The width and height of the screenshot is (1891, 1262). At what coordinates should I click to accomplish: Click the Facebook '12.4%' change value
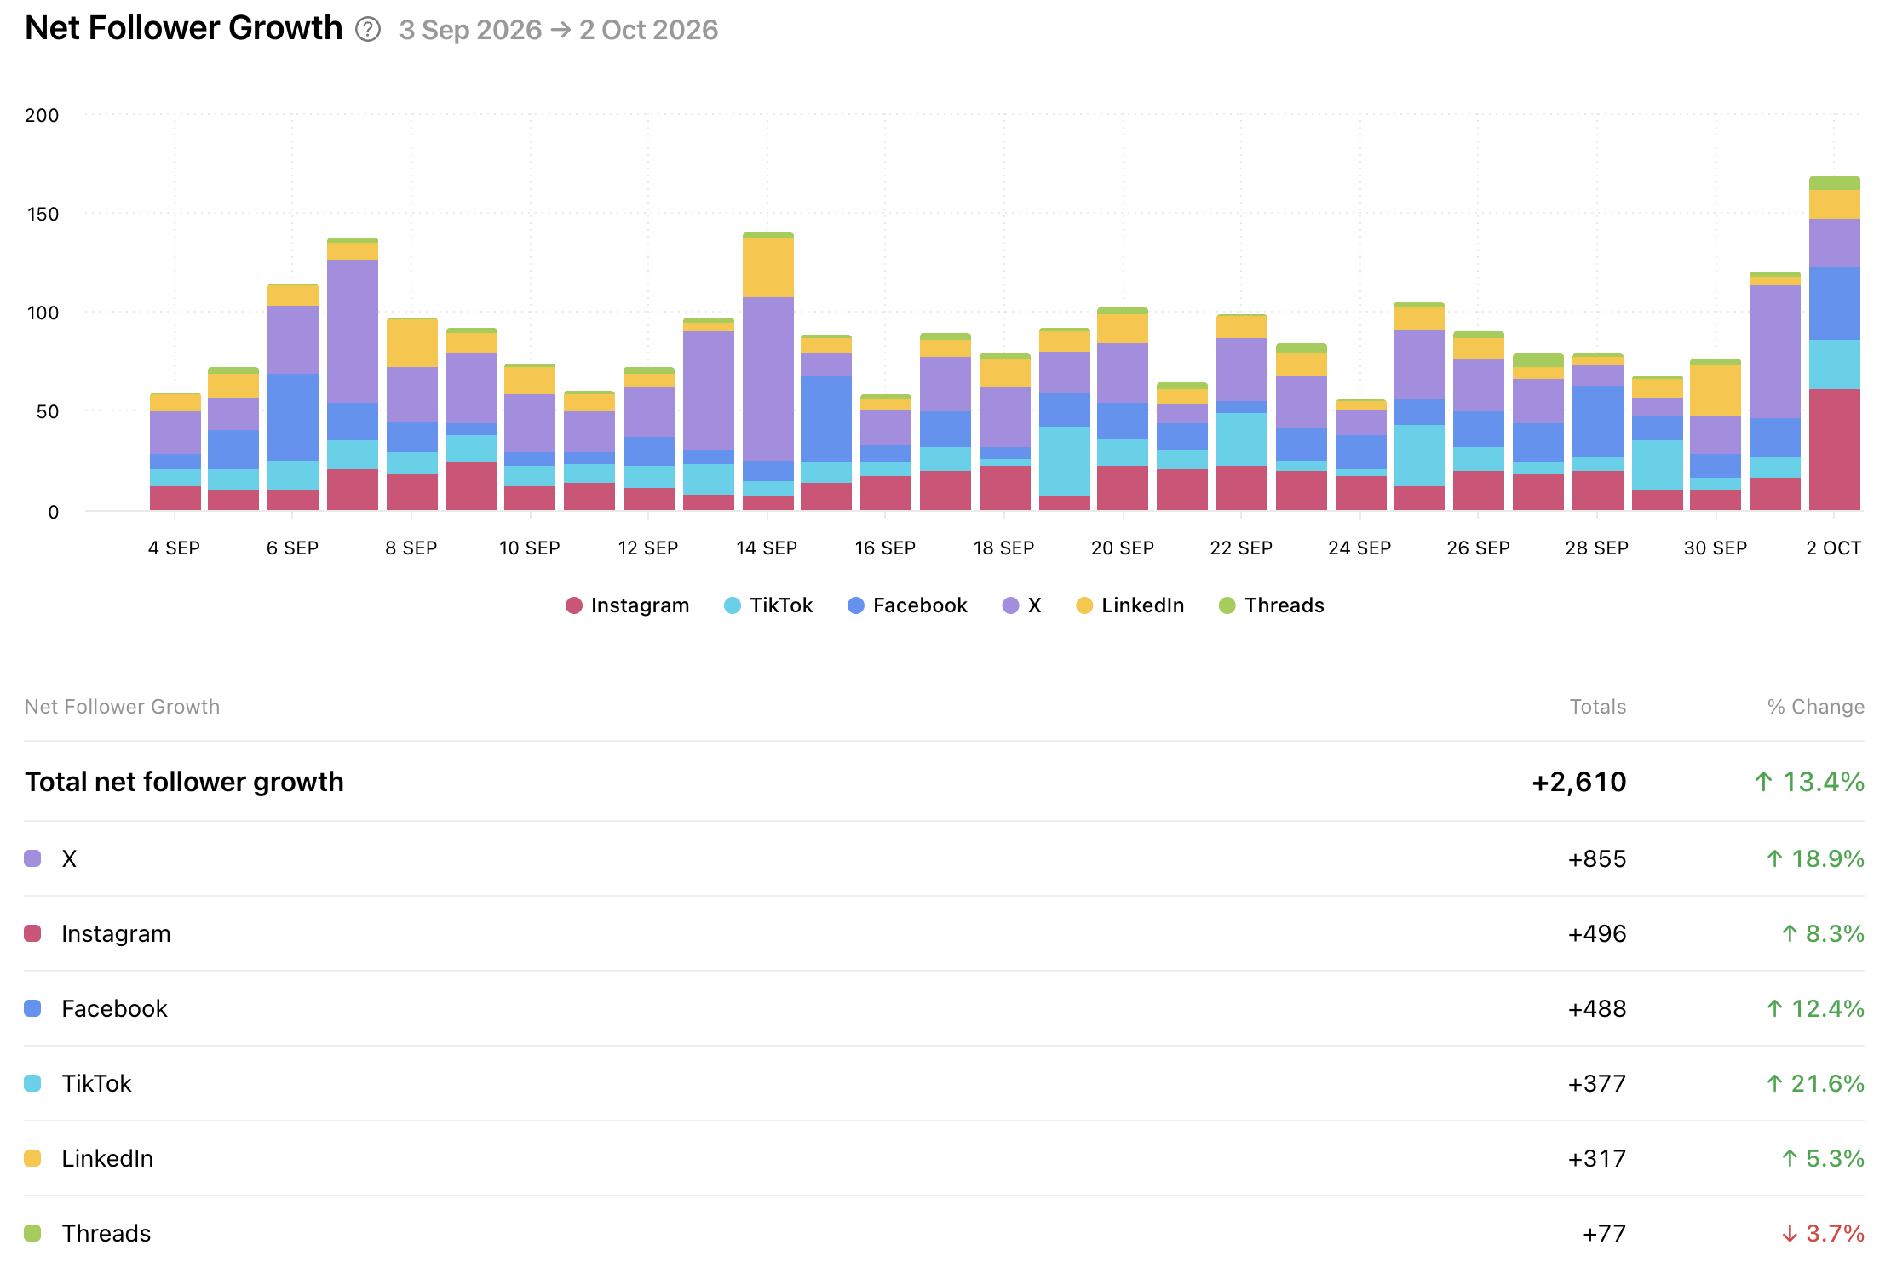[x=1815, y=1008]
